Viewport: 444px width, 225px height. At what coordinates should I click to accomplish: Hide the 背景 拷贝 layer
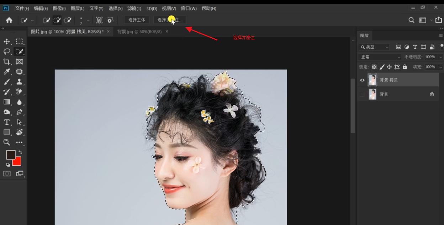[362, 80]
